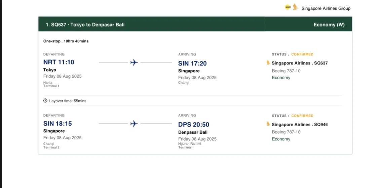This screenshot has width=378, height=188.
Task: Open the Singapore Airlines Group link
Action: coord(326,8)
